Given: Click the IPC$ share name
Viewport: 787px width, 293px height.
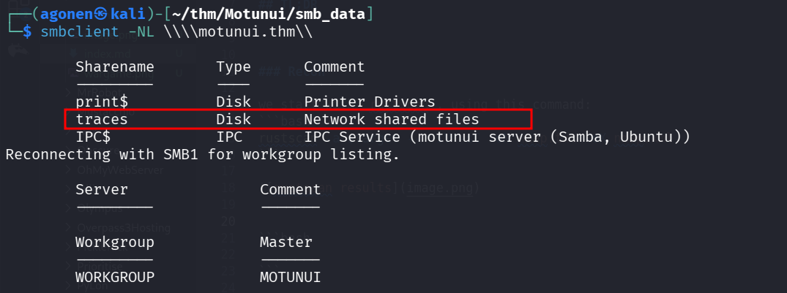Looking at the screenshot, I should coord(93,137).
